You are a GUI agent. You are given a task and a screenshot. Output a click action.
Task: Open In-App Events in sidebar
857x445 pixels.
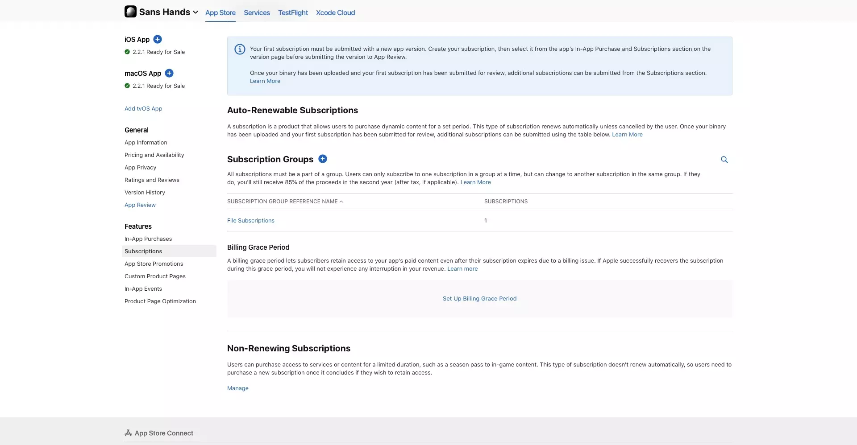point(143,288)
